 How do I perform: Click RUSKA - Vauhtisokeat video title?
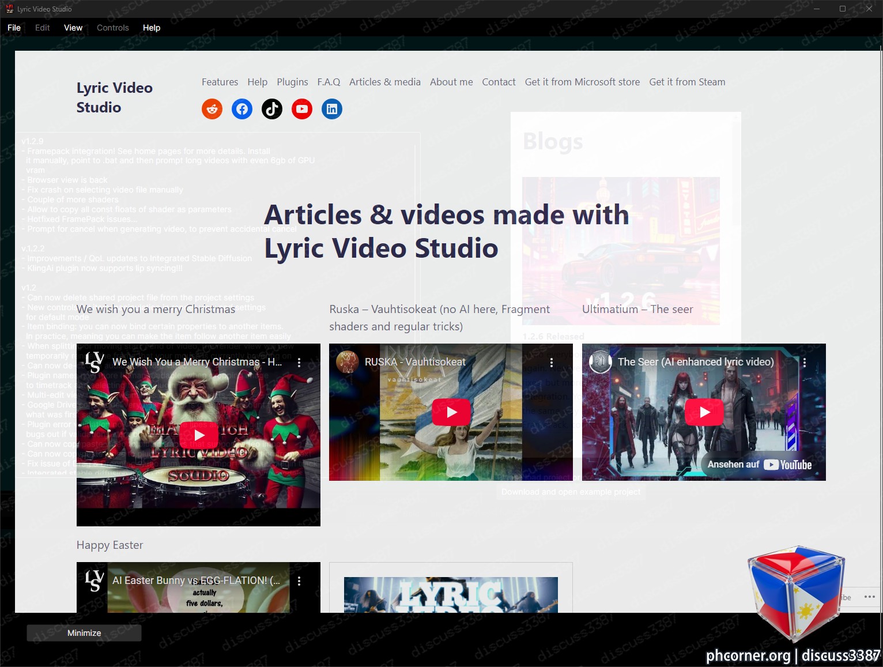pyautogui.click(x=415, y=362)
